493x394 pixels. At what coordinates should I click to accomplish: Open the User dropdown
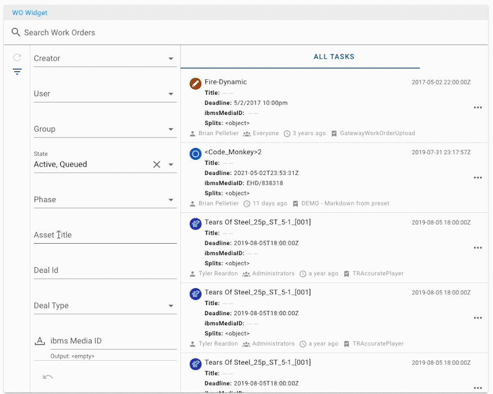point(105,94)
